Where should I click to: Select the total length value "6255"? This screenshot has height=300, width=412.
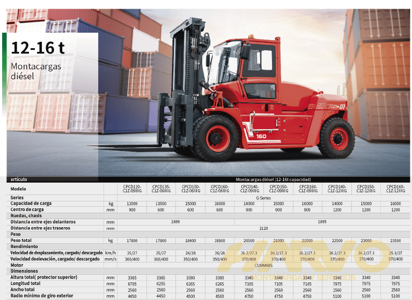[x=161, y=284]
